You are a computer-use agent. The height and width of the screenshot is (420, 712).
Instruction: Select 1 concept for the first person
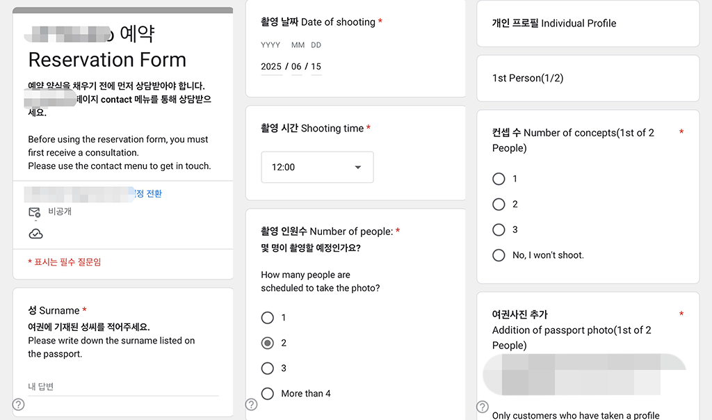point(499,179)
